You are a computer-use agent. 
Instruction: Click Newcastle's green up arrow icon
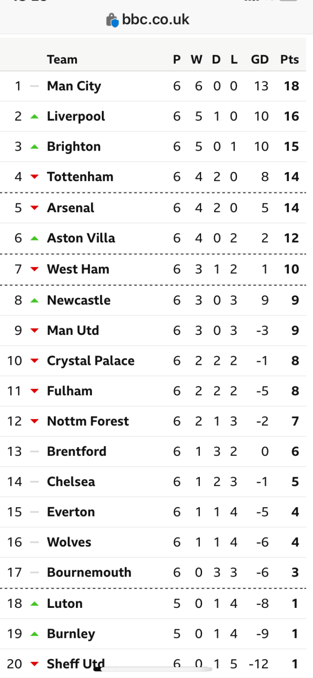(35, 301)
